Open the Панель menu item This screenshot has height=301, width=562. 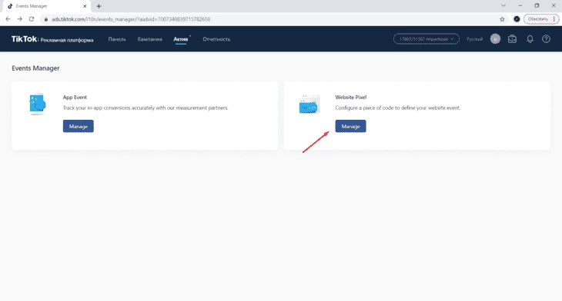pos(117,39)
